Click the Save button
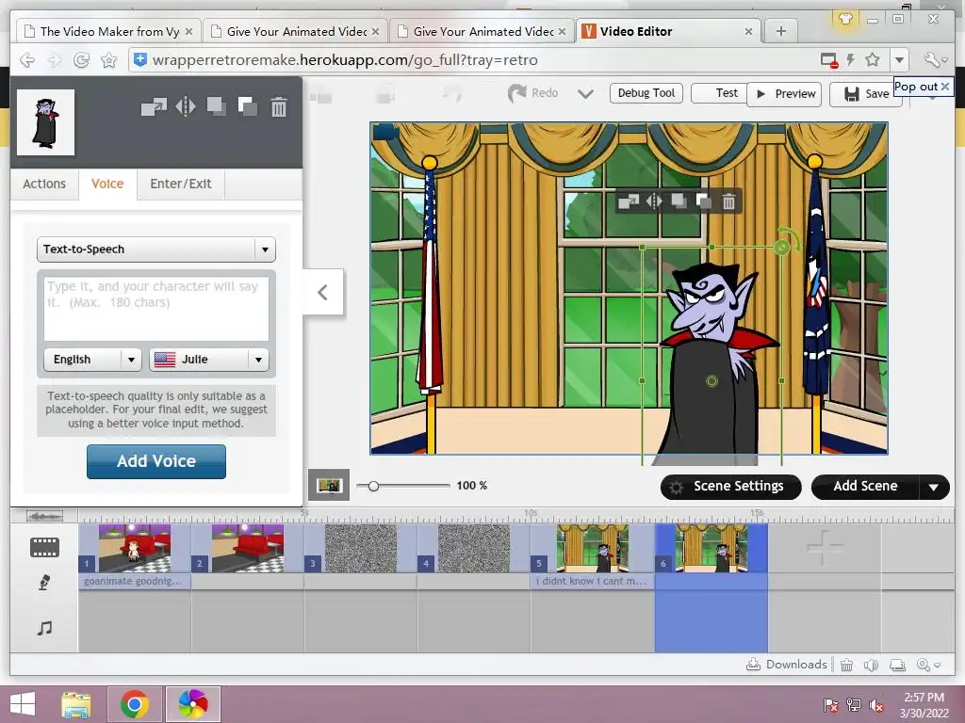 (x=866, y=94)
